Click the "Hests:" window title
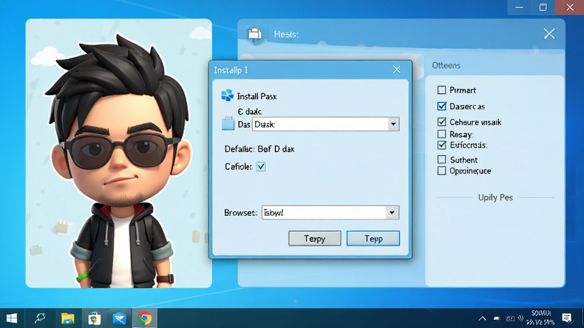The image size is (584, 328). [286, 34]
